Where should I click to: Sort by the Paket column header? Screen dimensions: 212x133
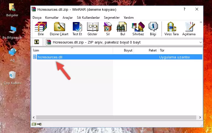pos(146,50)
